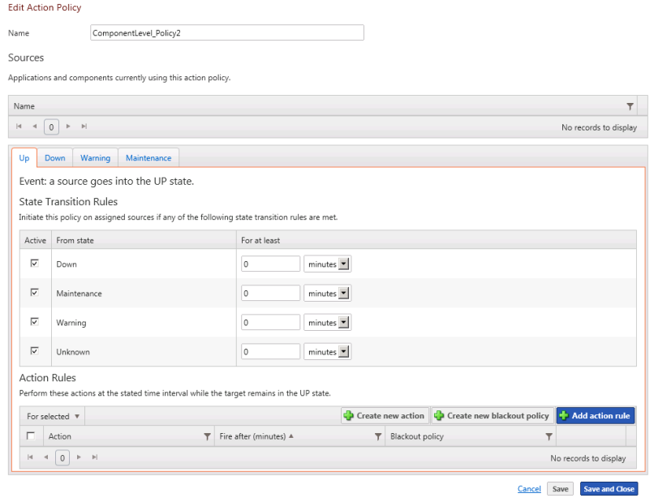This screenshot has width=654, height=502.
Task: Go to first page in Sources pager
Action: (19, 127)
